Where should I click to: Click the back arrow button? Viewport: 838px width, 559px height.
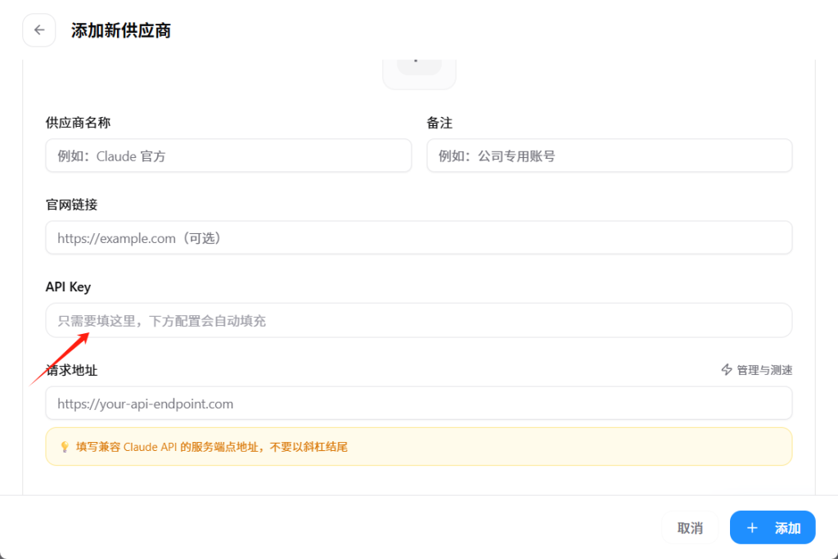(x=39, y=30)
